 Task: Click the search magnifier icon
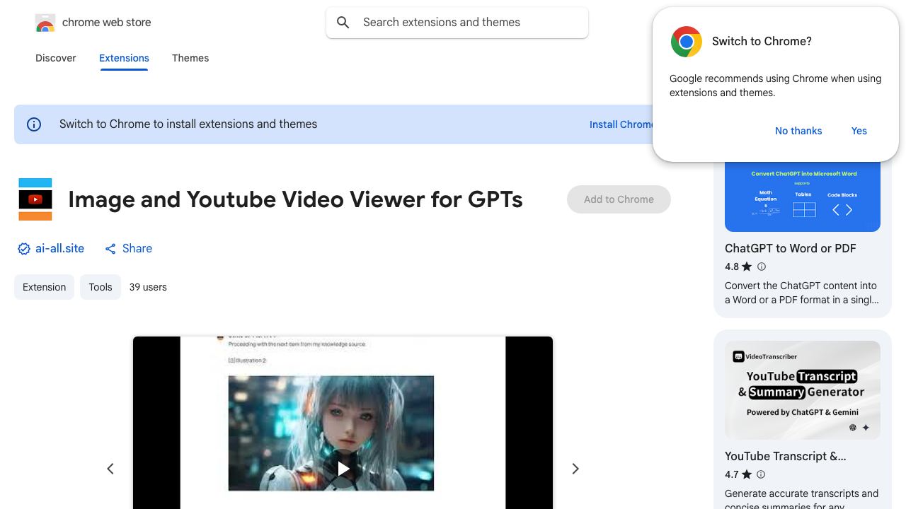pyautogui.click(x=343, y=23)
